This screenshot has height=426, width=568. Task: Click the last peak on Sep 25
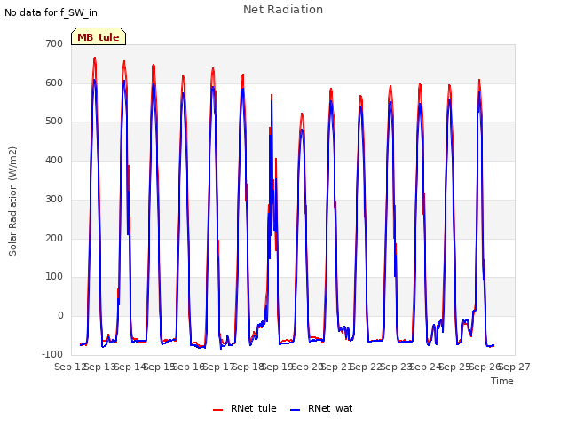point(479,81)
